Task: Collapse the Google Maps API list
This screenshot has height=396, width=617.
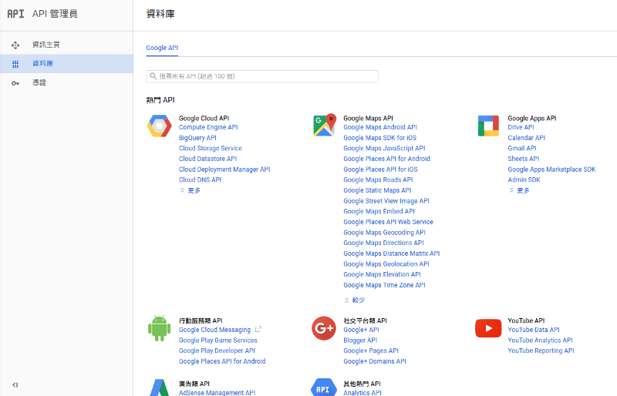Action: click(355, 300)
